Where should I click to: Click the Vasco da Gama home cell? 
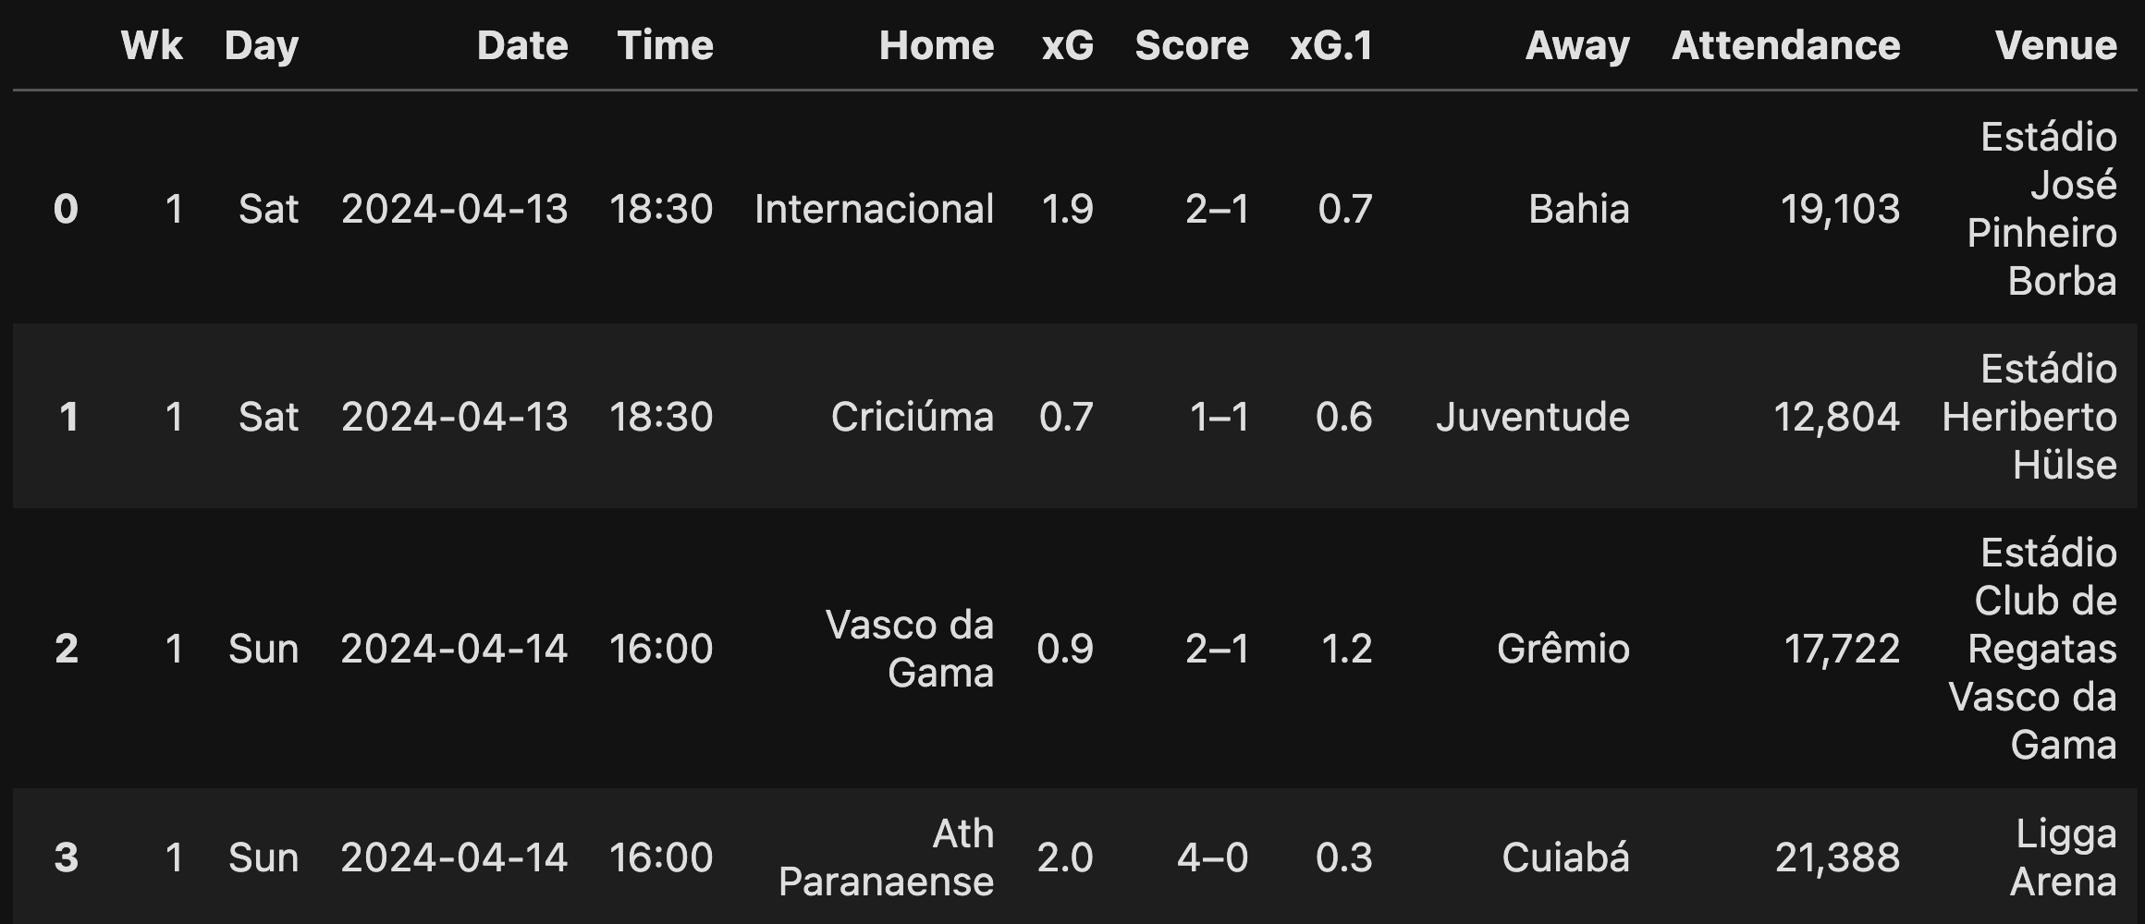click(909, 649)
